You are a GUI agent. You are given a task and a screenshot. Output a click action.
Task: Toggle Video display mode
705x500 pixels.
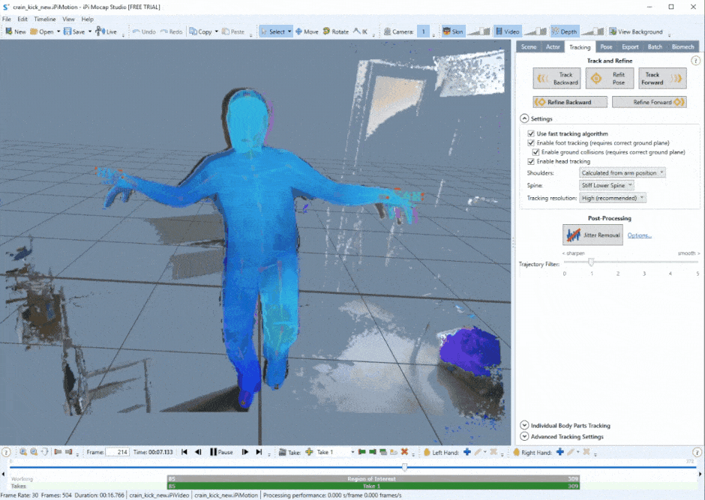(x=507, y=31)
